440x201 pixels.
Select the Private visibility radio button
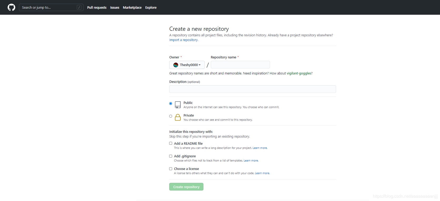[x=171, y=116]
